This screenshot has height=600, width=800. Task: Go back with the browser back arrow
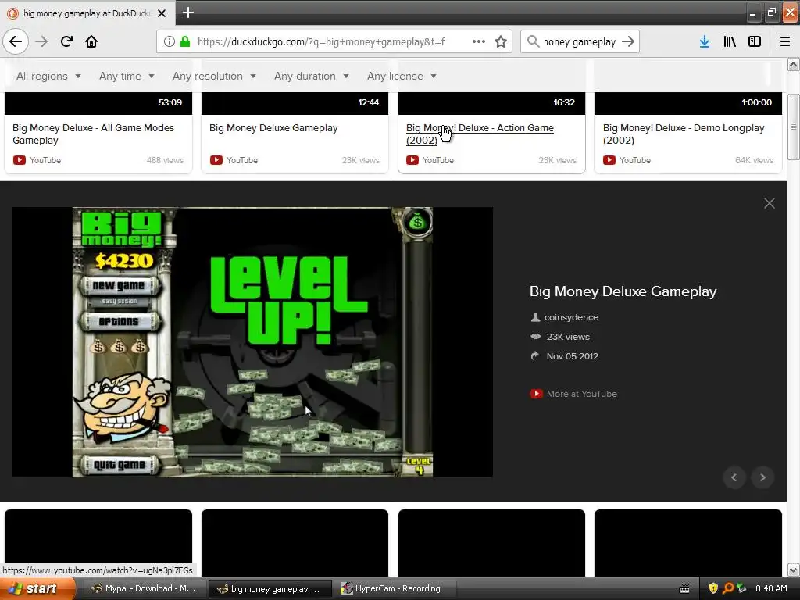(16, 41)
